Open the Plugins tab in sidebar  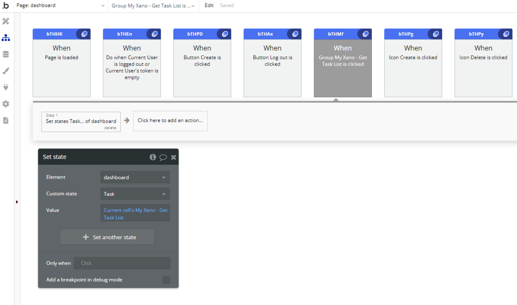(6, 87)
